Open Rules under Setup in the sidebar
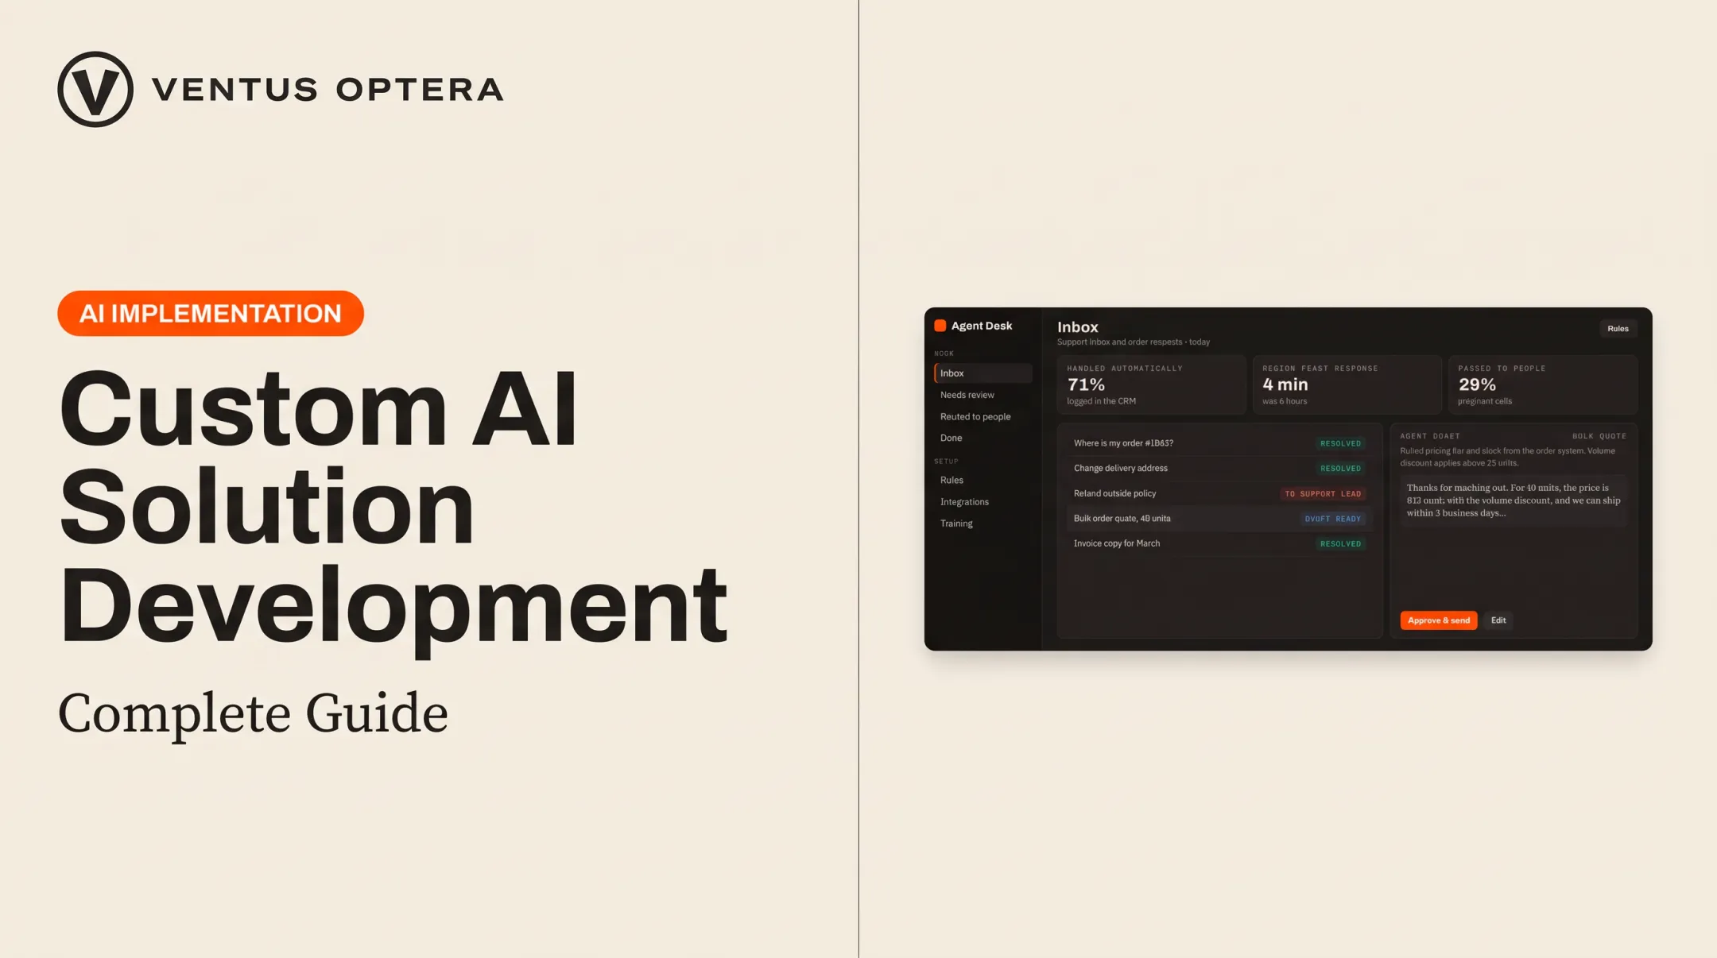The height and width of the screenshot is (958, 1717). click(952, 480)
